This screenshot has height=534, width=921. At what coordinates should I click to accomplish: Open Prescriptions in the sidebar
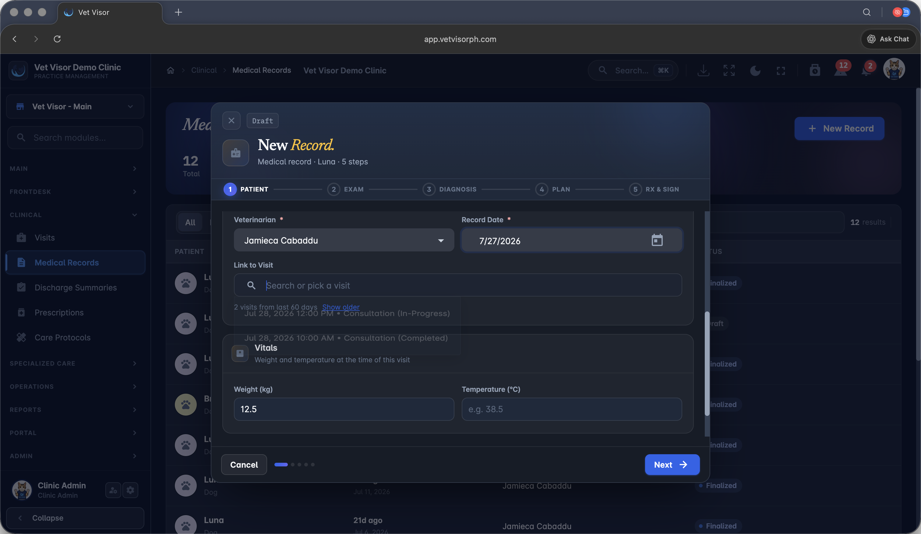click(76, 313)
